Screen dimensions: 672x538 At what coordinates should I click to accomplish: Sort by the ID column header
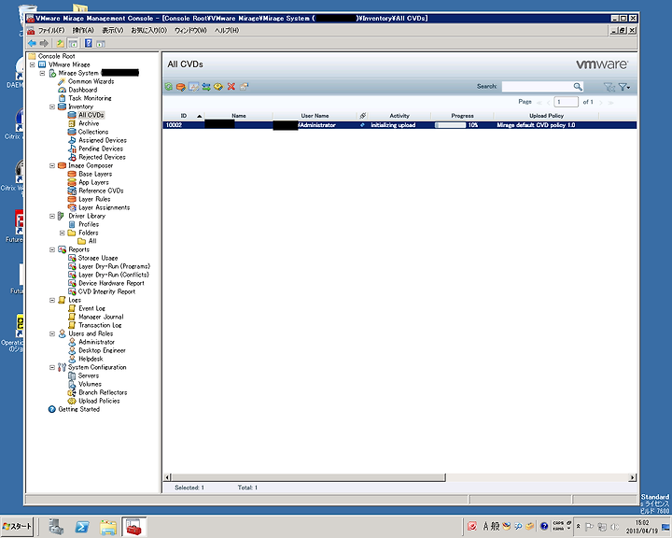(184, 116)
